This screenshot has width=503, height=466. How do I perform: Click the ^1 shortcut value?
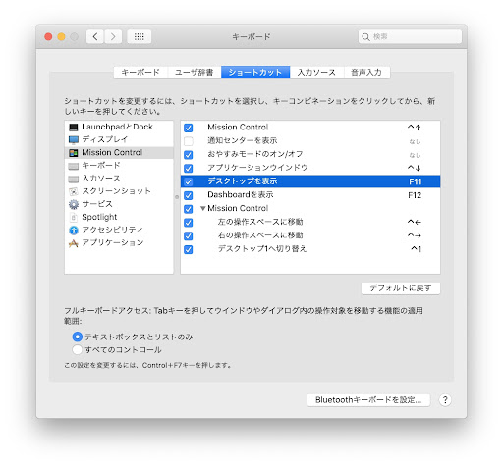417,249
